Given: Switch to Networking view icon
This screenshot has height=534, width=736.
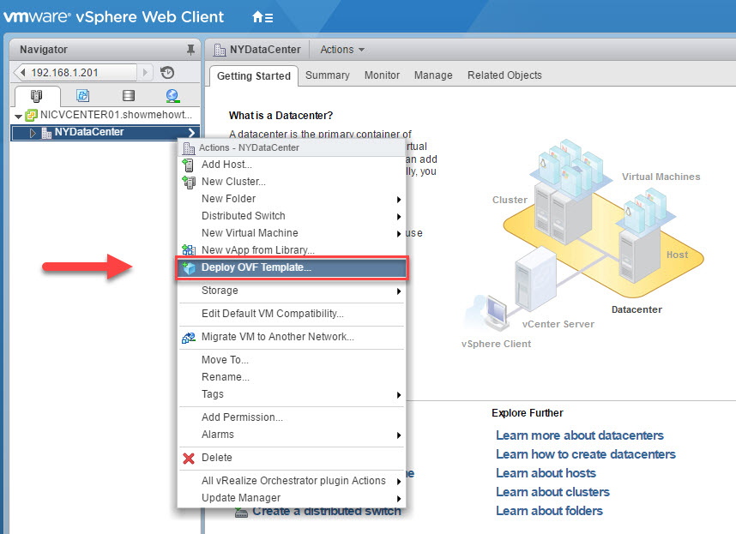Looking at the screenshot, I should (x=172, y=96).
